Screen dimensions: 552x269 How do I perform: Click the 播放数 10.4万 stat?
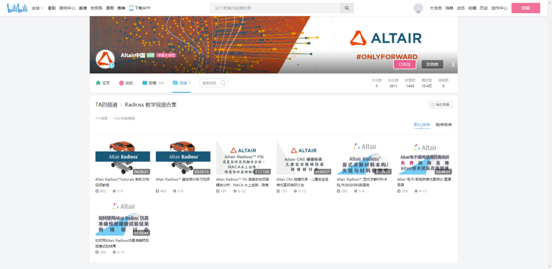point(427,83)
